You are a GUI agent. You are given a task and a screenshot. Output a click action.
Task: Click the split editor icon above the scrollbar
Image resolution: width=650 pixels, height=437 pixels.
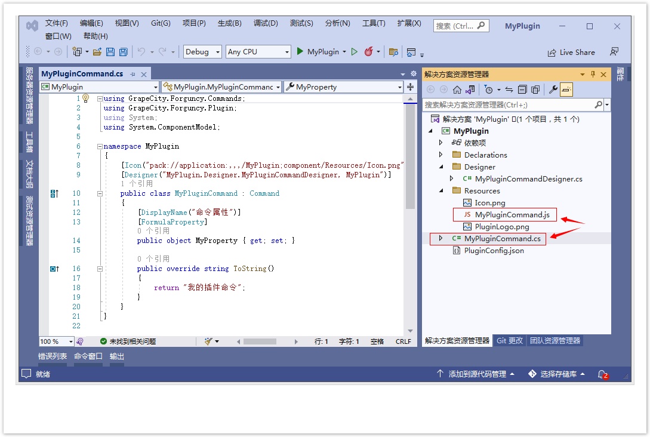click(x=410, y=87)
